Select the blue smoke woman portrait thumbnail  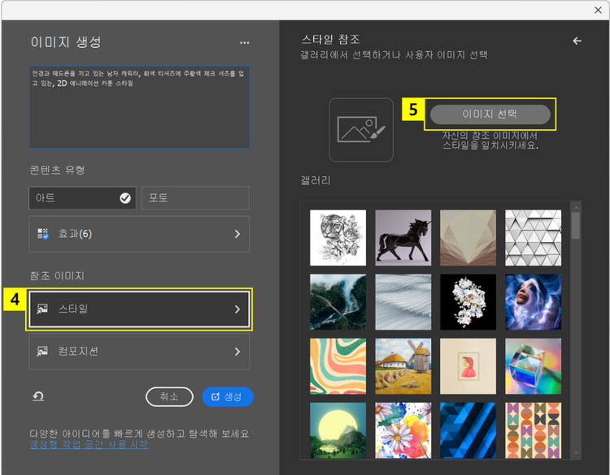pyautogui.click(x=533, y=302)
